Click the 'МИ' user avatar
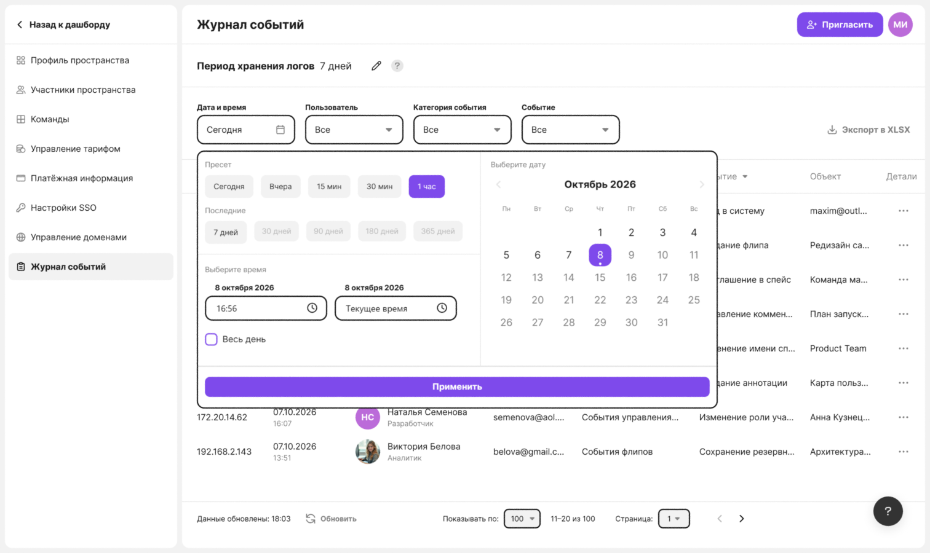The height and width of the screenshot is (553, 930). [x=900, y=25]
